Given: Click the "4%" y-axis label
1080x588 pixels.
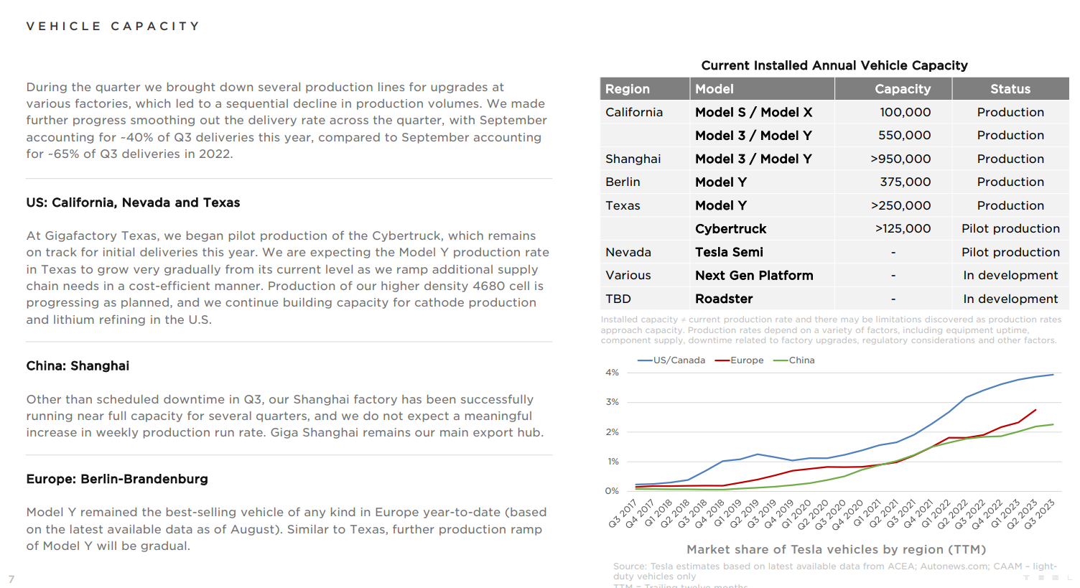Looking at the screenshot, I should click(612, 373).
